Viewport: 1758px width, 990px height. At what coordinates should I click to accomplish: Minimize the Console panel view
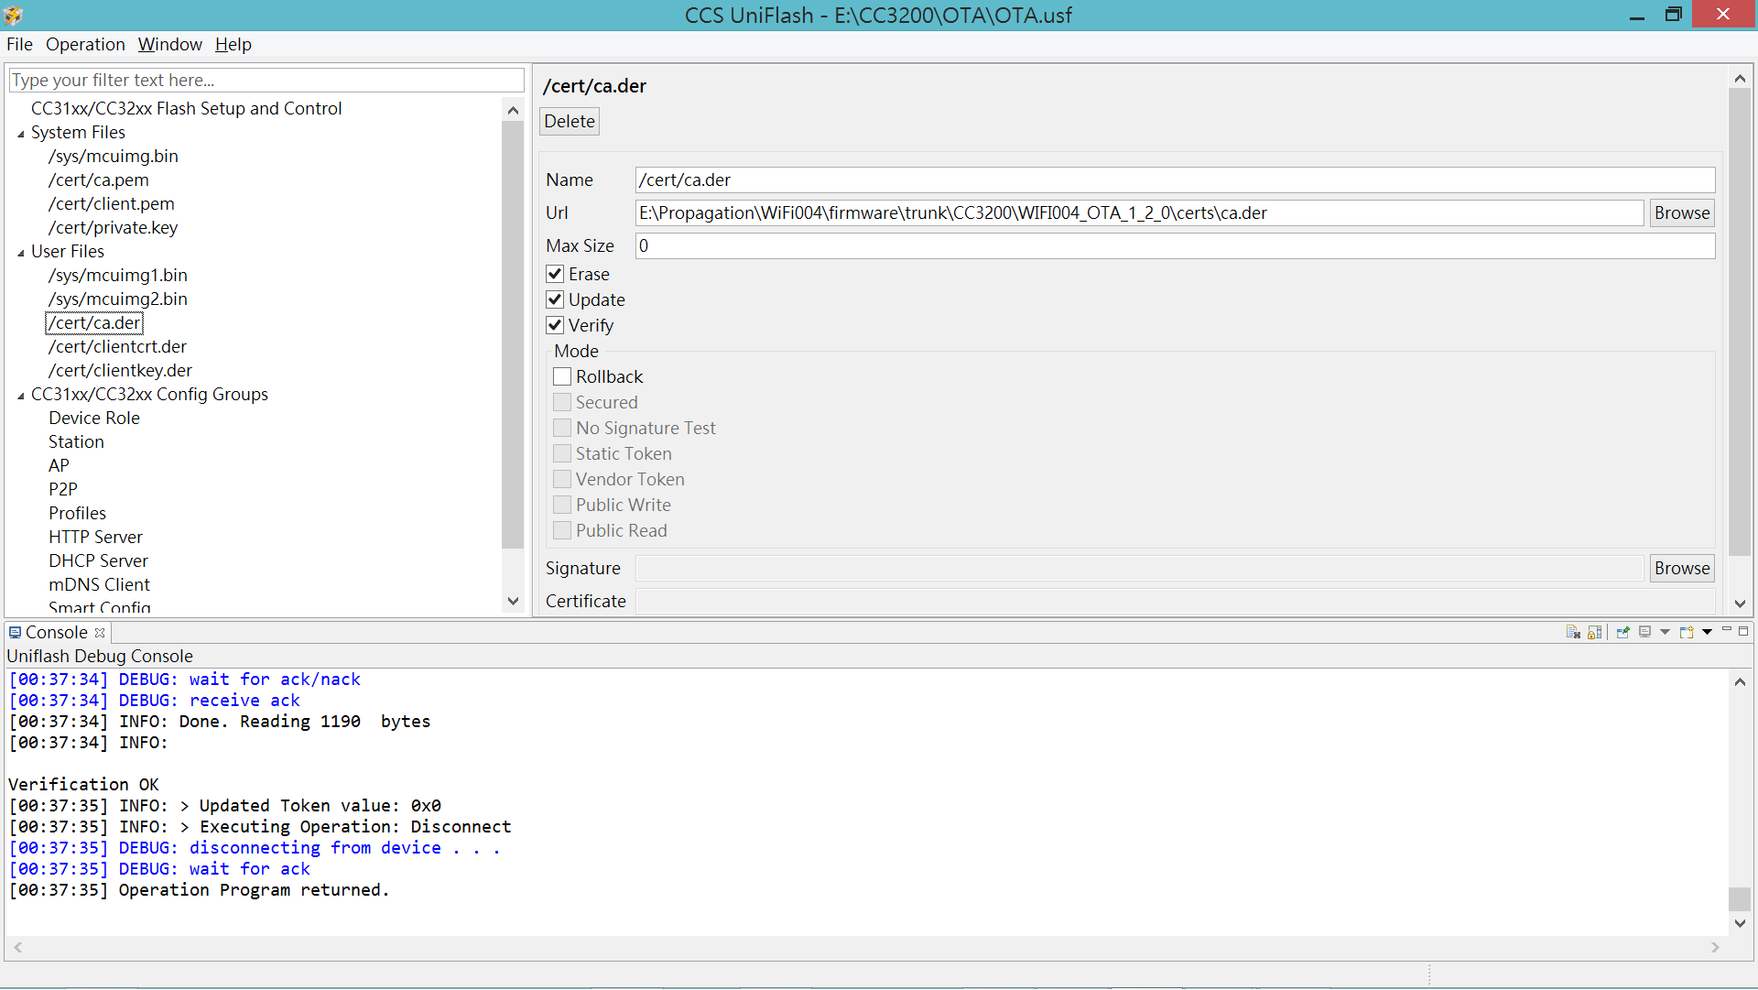(x=1727, y=630)
